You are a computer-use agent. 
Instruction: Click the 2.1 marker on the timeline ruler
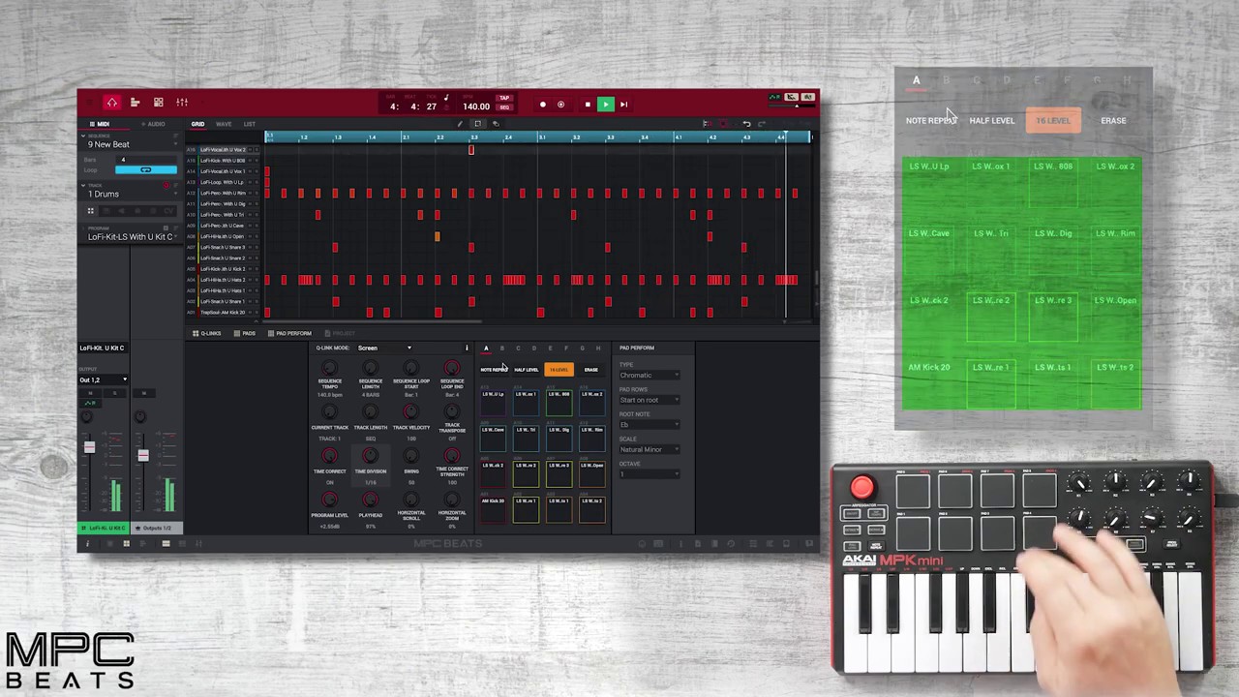coord(406,137)
